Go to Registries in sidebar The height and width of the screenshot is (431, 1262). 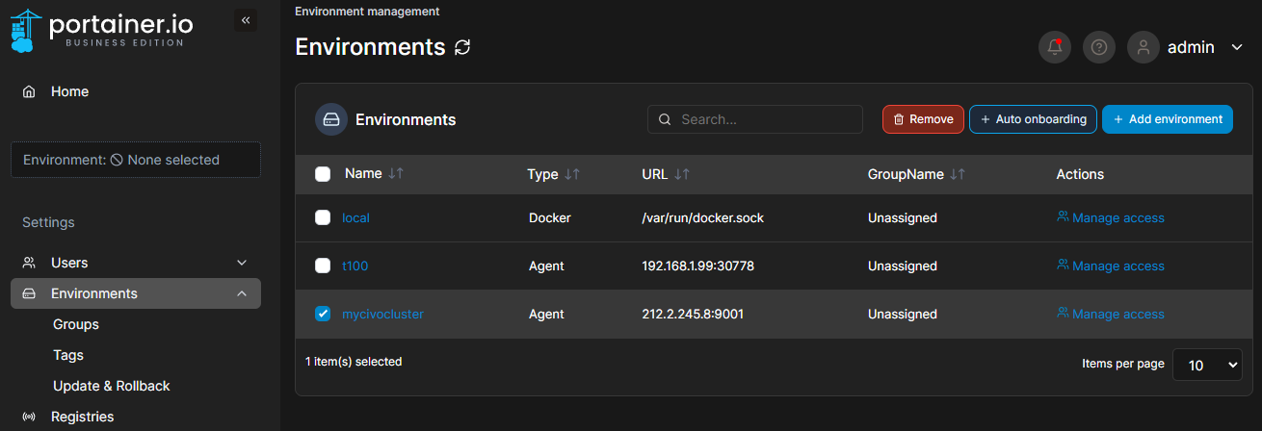coord(82,417)
